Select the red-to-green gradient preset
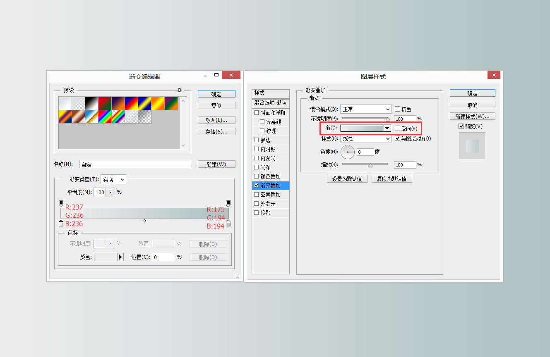550x357 pixels. tap(105, 103)
